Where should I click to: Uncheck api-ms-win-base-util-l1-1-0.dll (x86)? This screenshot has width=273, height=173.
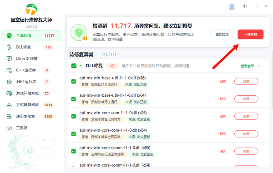tap(74, 81)
